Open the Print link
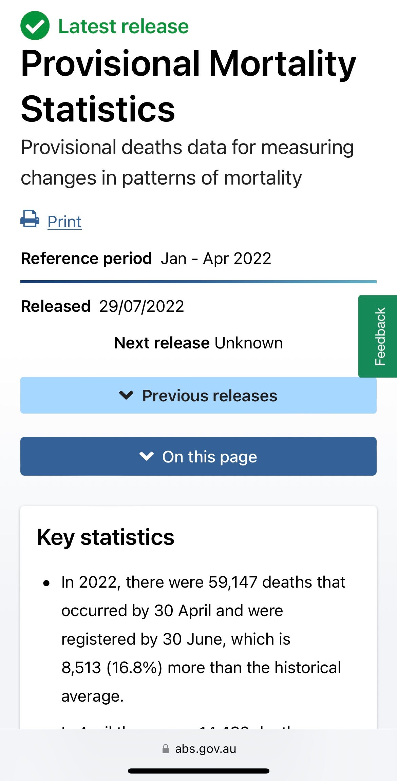This screenshot has width=397, height=781. [64, 222]
